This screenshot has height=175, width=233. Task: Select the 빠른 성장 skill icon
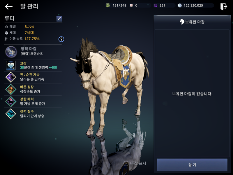pos(11,90)
